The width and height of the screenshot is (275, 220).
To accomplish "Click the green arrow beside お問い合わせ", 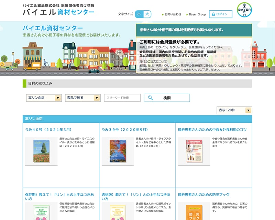I will tap(162, 14).
